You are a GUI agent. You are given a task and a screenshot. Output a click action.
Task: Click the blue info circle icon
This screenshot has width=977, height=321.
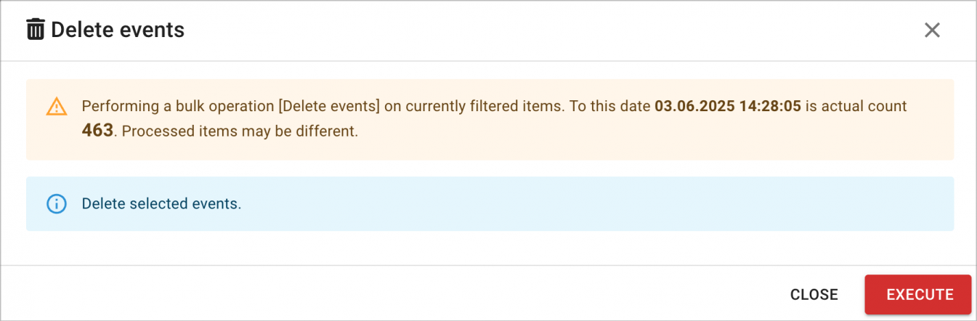point(56,204)
